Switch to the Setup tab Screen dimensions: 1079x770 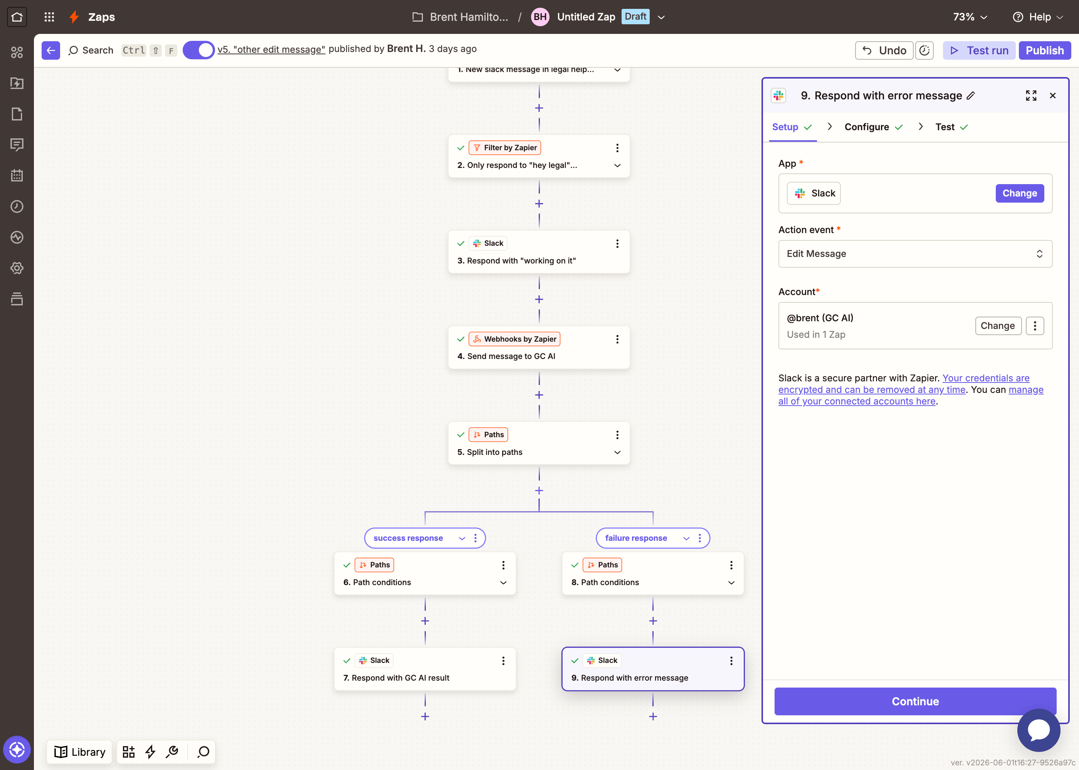[x=792, y=127]
